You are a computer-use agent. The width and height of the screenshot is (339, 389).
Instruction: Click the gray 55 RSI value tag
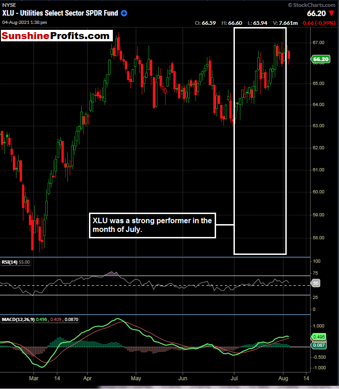[316, 284]
